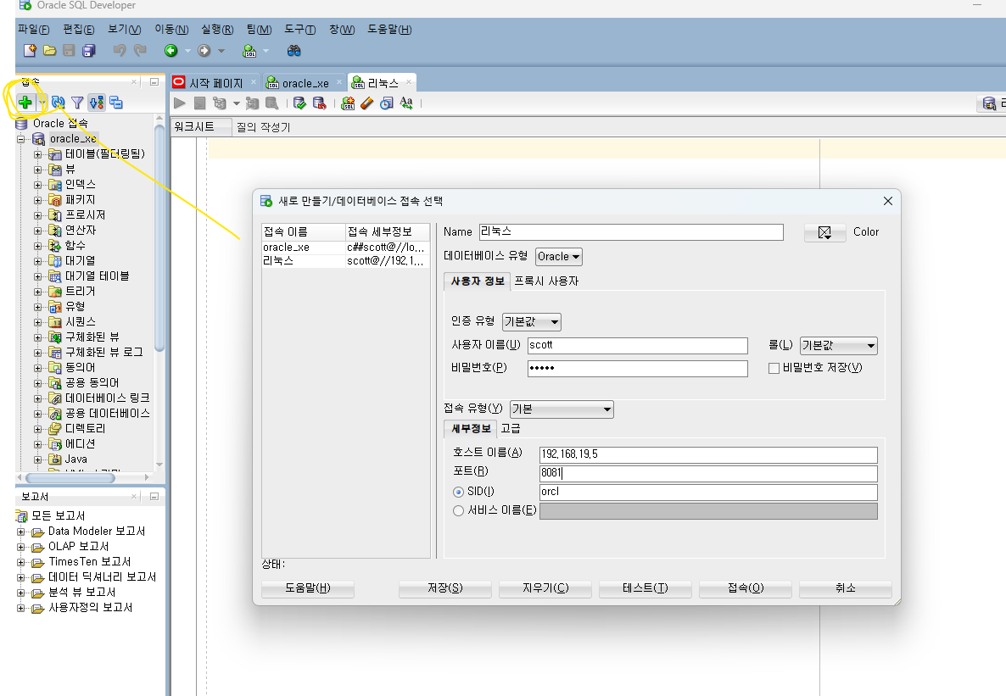Click the SQL History clock icon

point(386,103)
